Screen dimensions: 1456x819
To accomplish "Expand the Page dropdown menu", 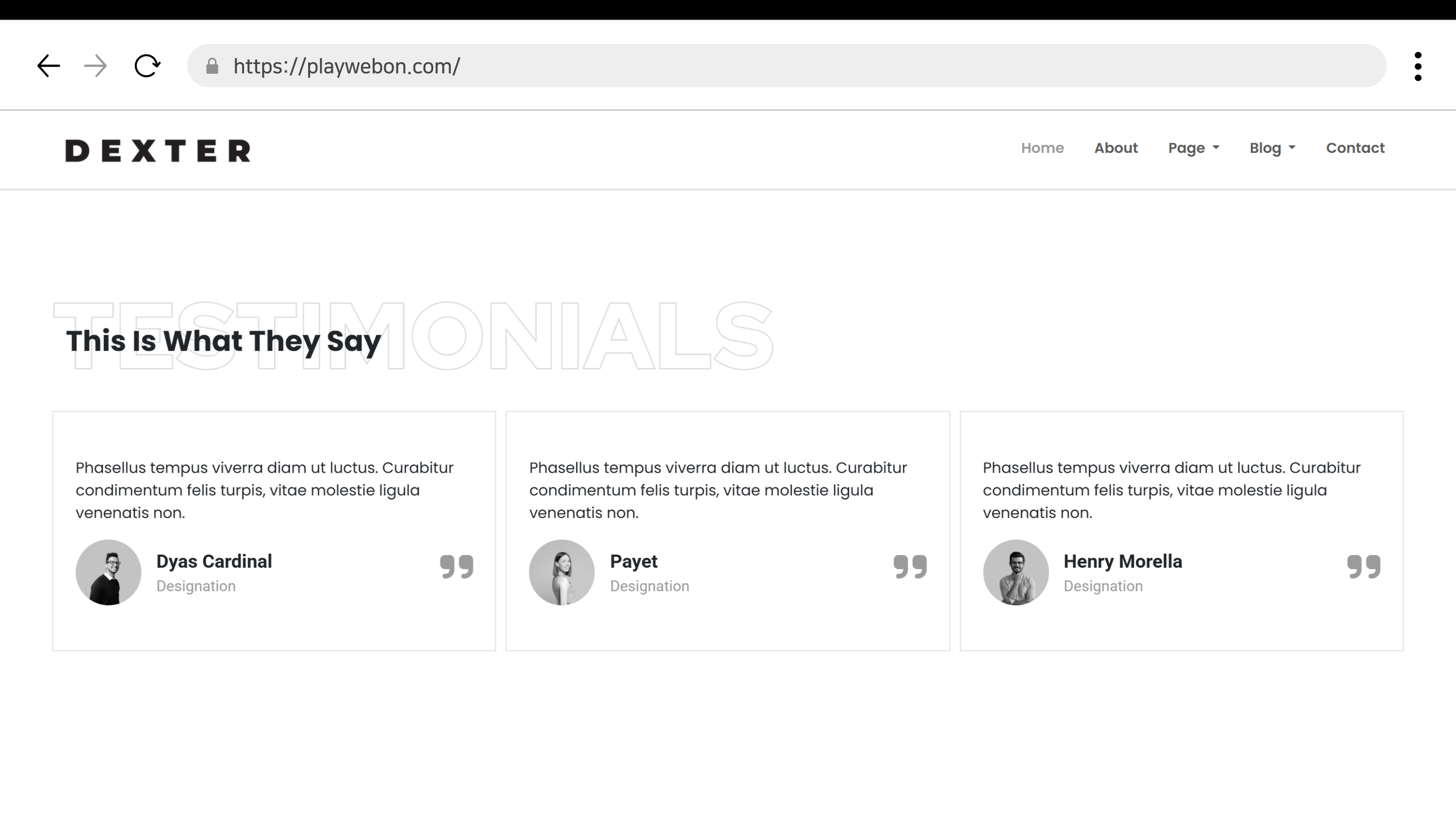I will pyautogui.click(x=1193, y=148).
